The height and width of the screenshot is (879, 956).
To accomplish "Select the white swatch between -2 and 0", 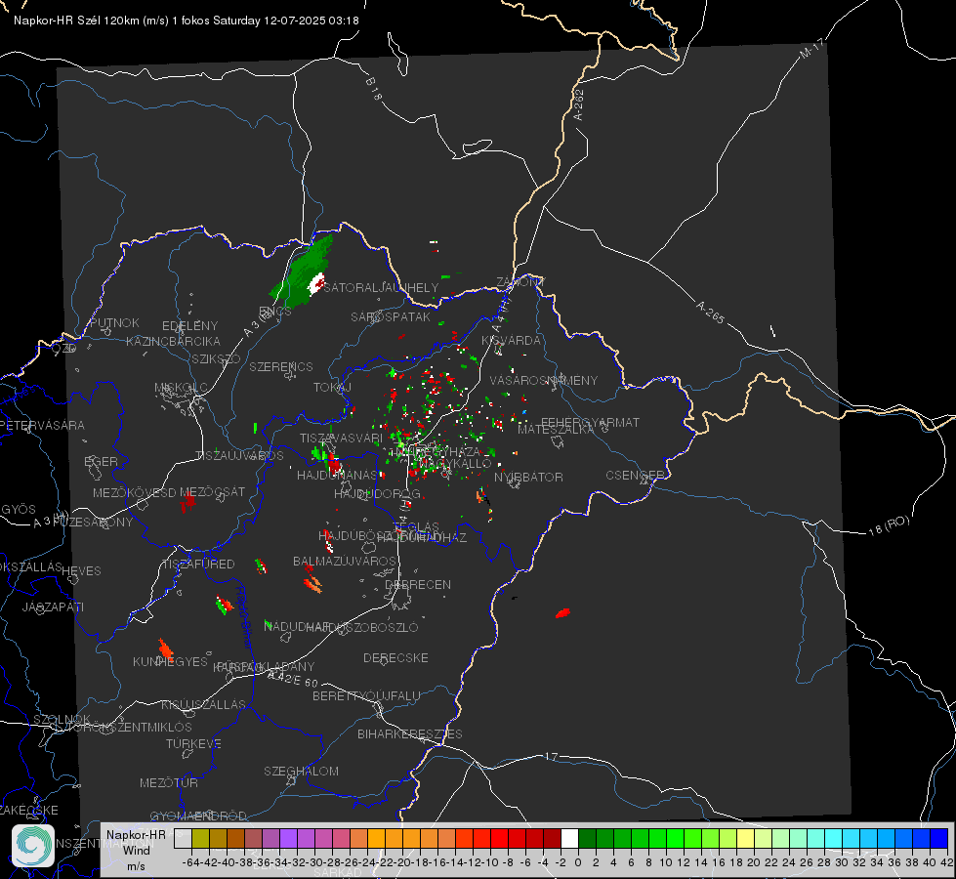I will (x=569, y=838).
